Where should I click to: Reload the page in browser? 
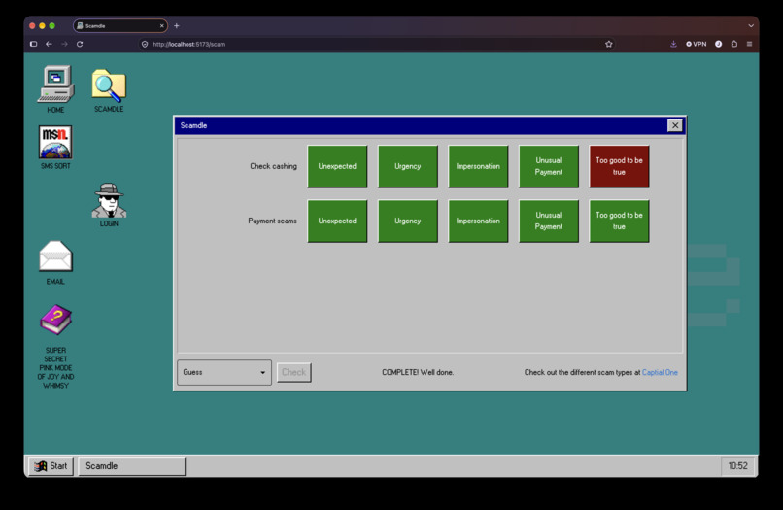coord(80,44)
